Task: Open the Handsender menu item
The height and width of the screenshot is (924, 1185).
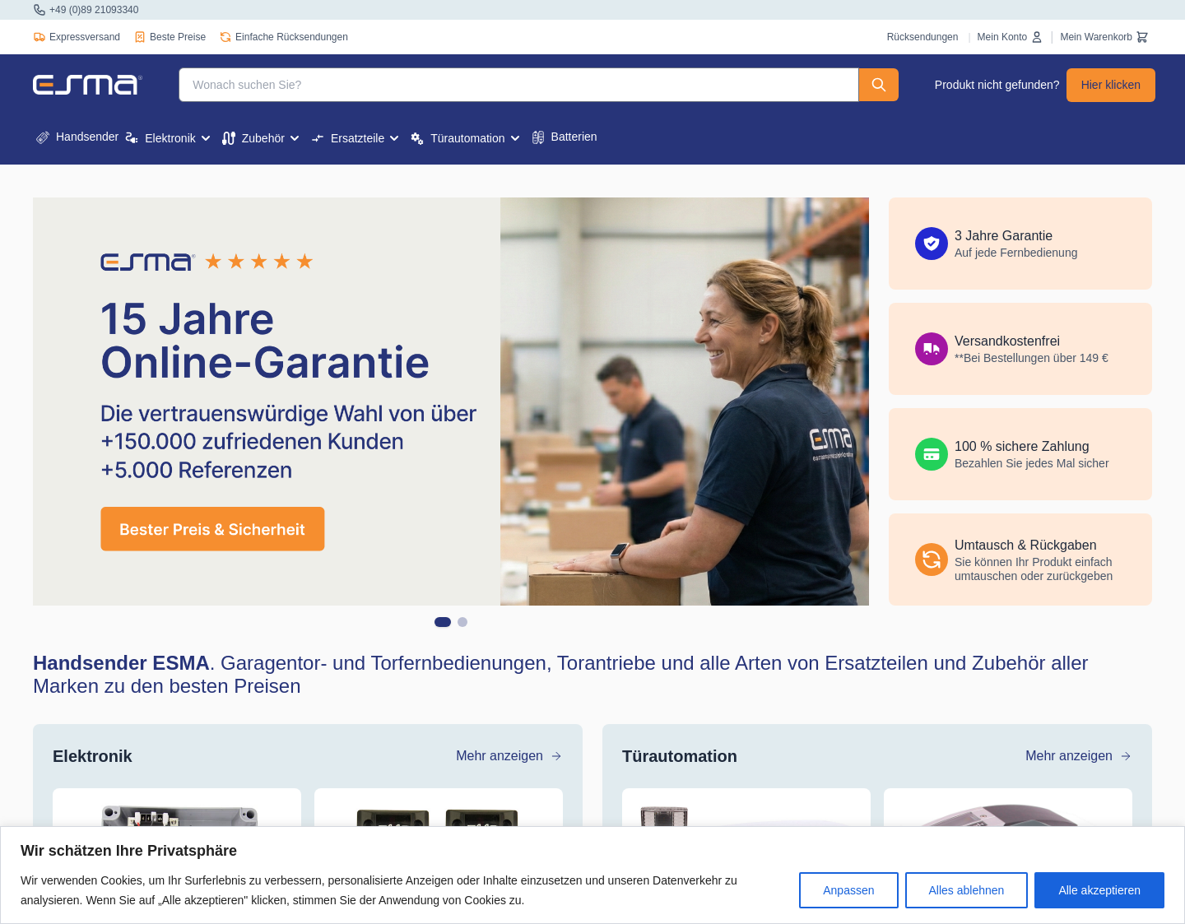Action: [x=77, y=137]
